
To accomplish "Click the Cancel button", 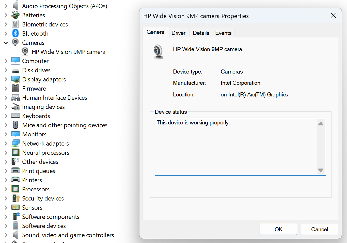I will point(320,229).
